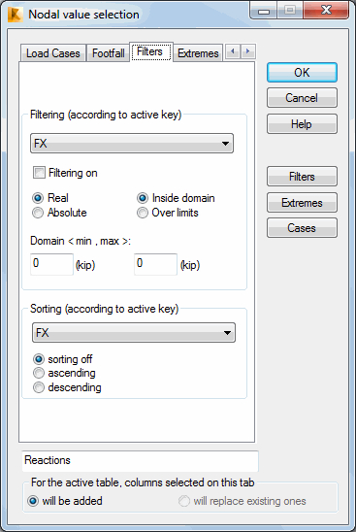Viewport: 356px width, 532px height.
Task: Select ascending sorting option
Action: [x=39, y=373]
